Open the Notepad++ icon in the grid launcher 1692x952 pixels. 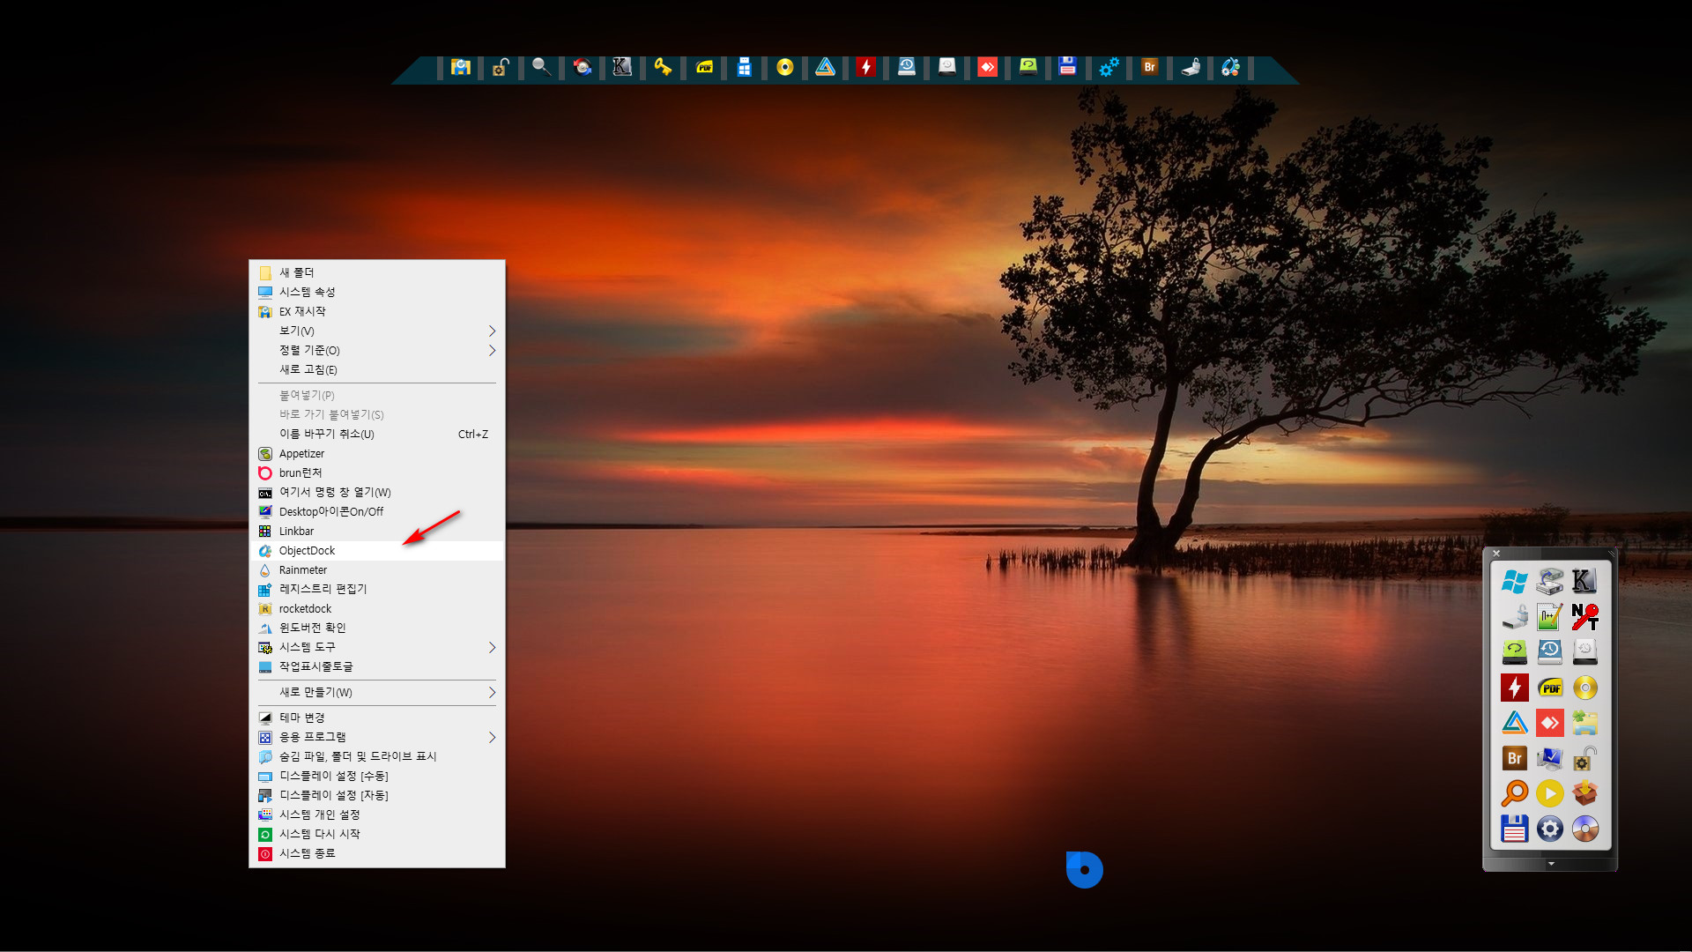[x=1550, y=616]
